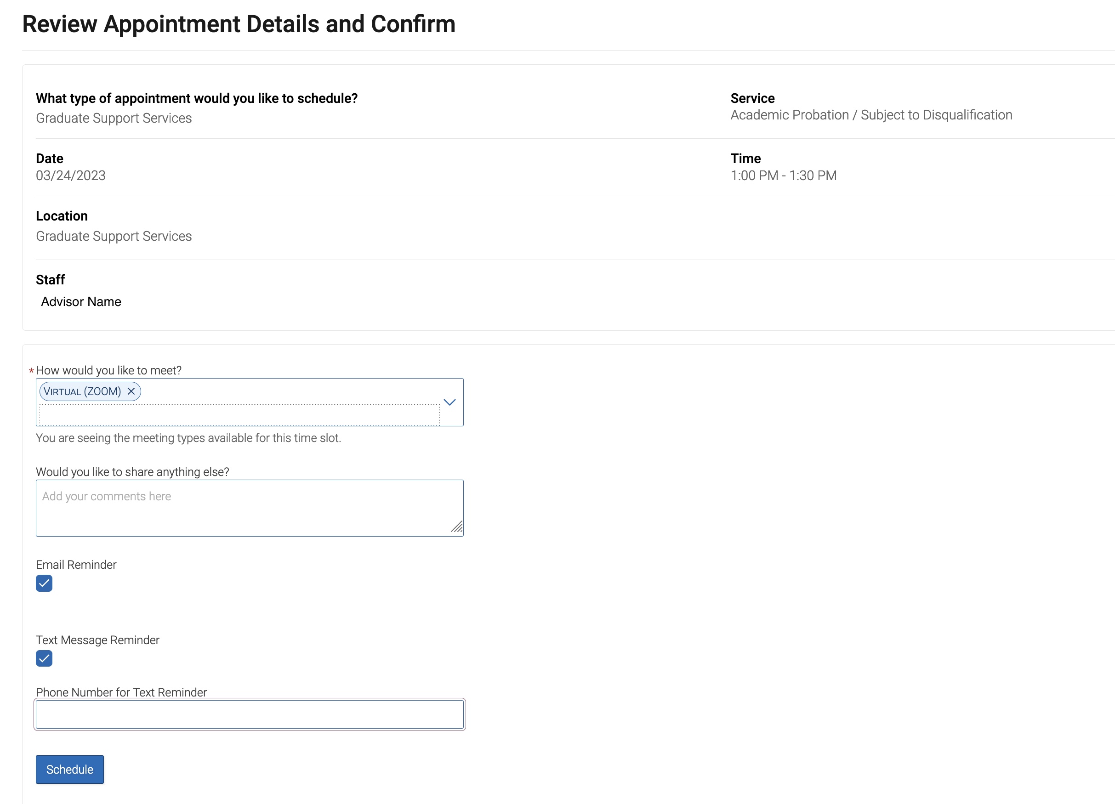Remove the Virtual (Zoom) selection chip
This screenshot has width=1115, height=804.
131,391
